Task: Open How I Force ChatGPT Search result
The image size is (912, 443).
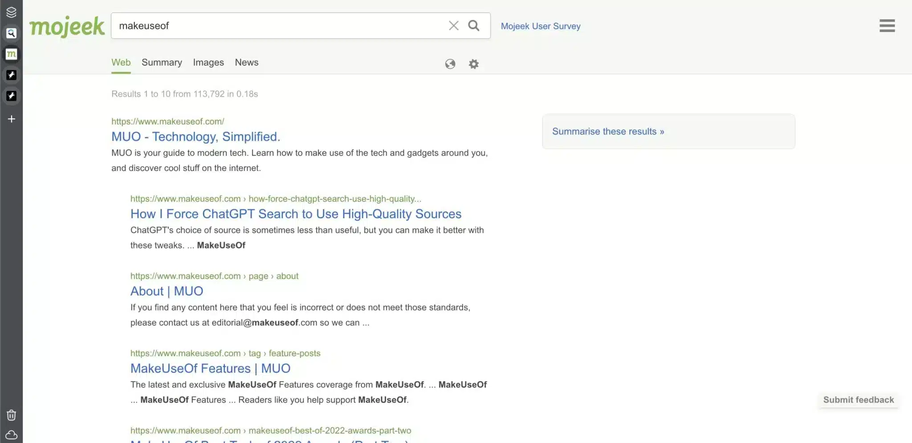Action: click(x=296, y=214)
